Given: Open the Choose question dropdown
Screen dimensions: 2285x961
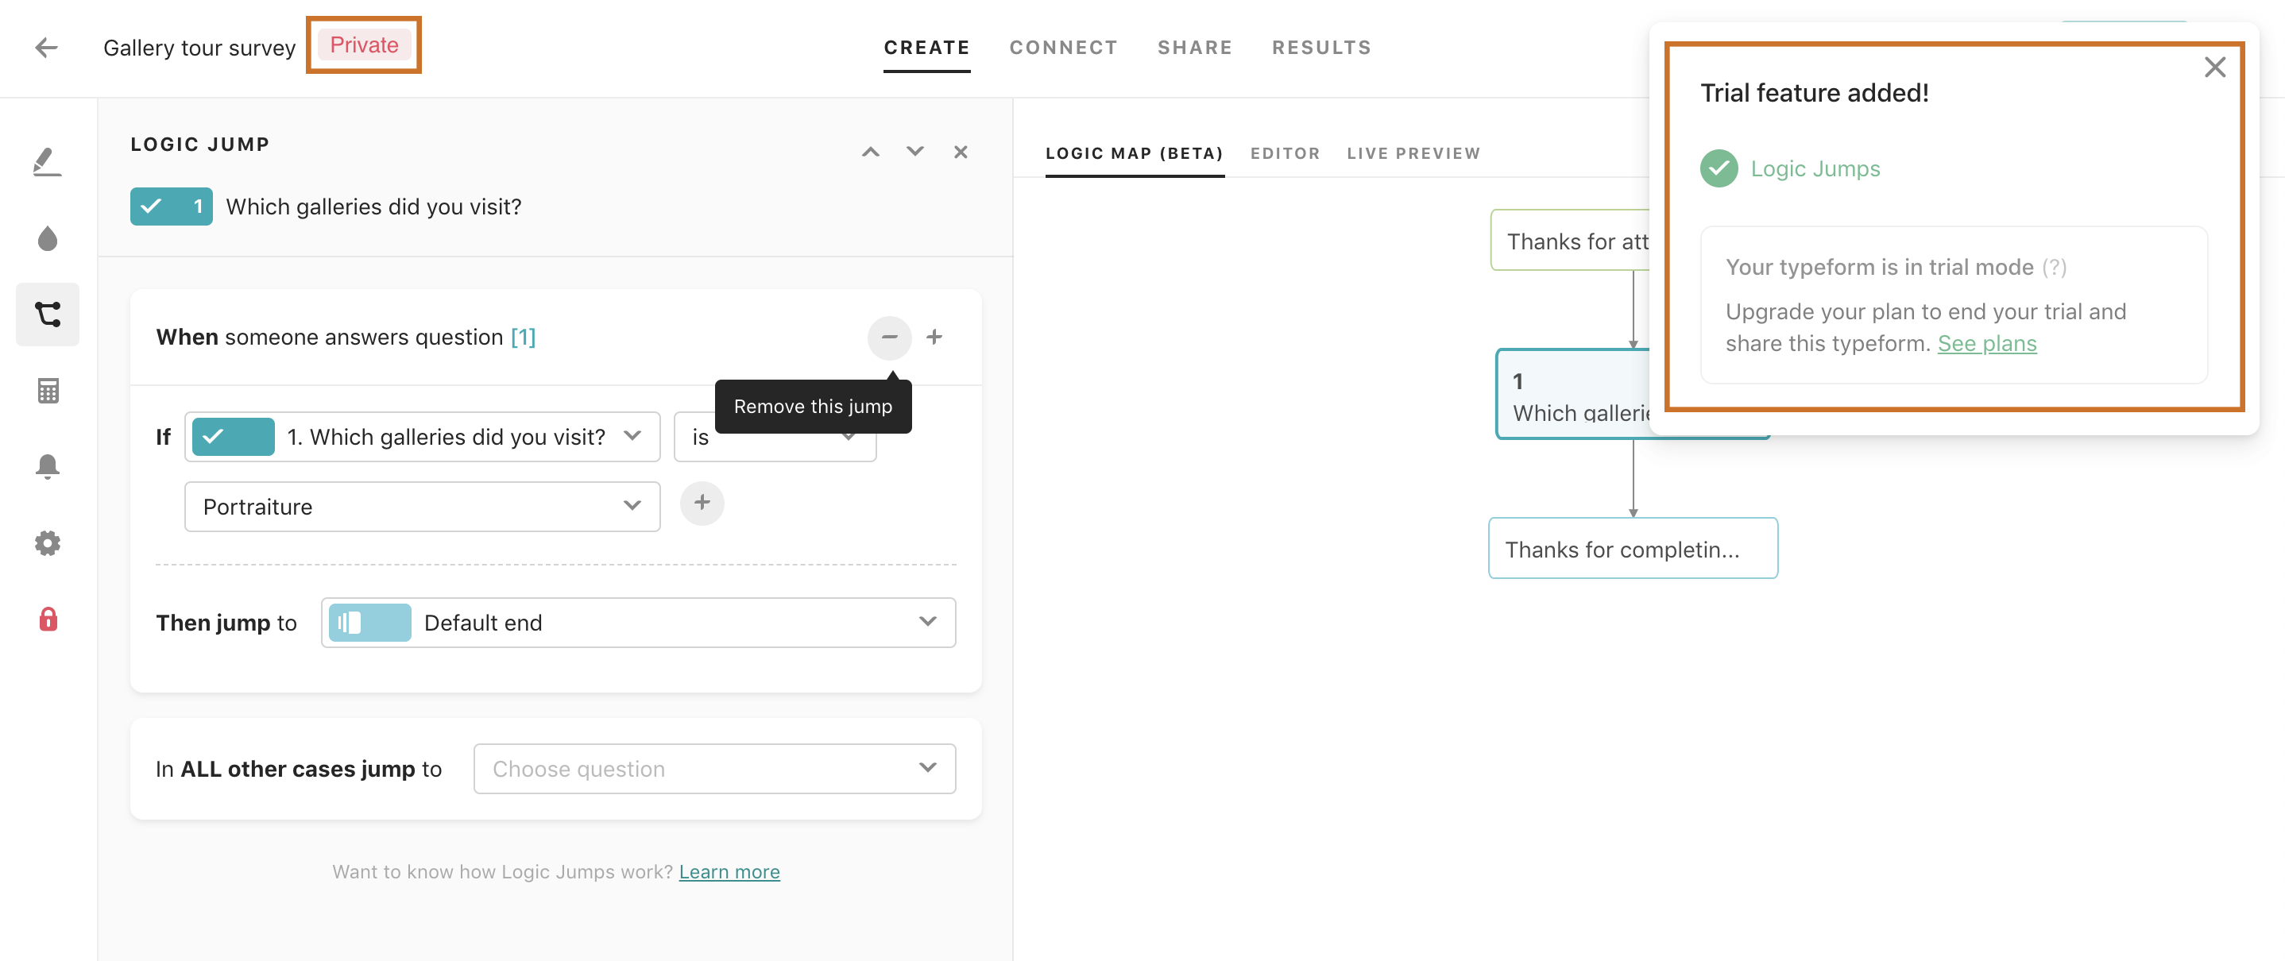Looking at the screenshot, I should pos(714,769).
